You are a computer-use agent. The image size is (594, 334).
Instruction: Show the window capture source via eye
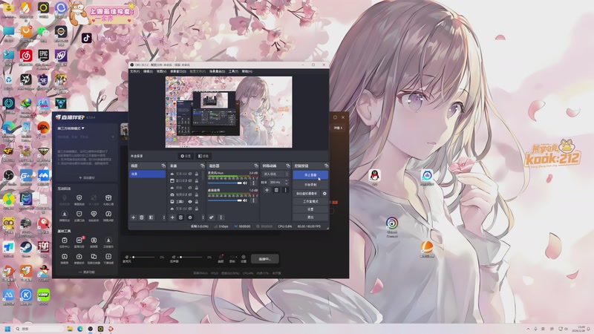(x=190, y=180)
